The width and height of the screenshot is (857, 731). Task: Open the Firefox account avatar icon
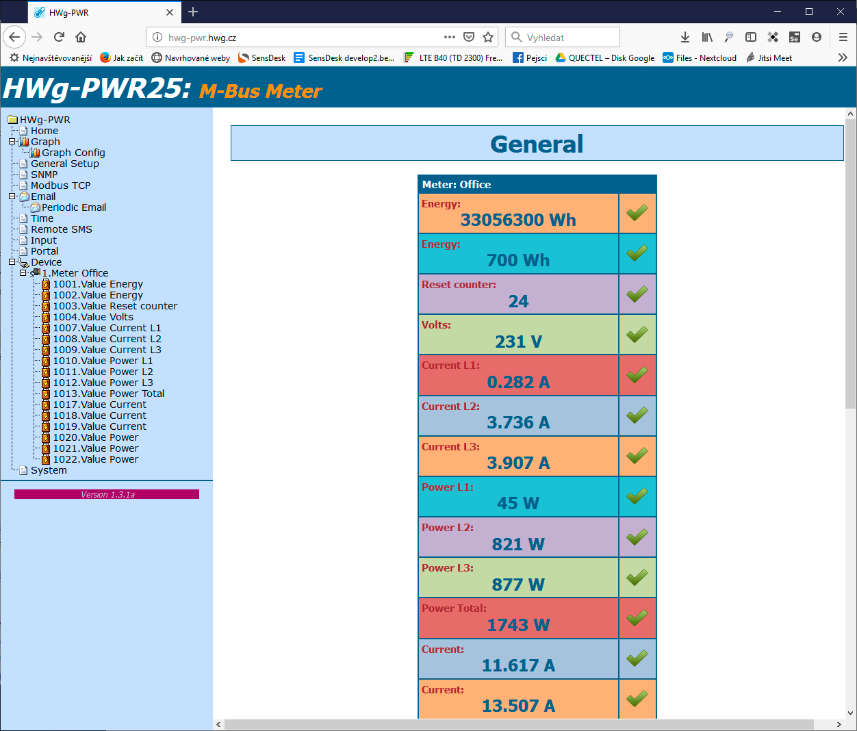[x=817, y=37]
